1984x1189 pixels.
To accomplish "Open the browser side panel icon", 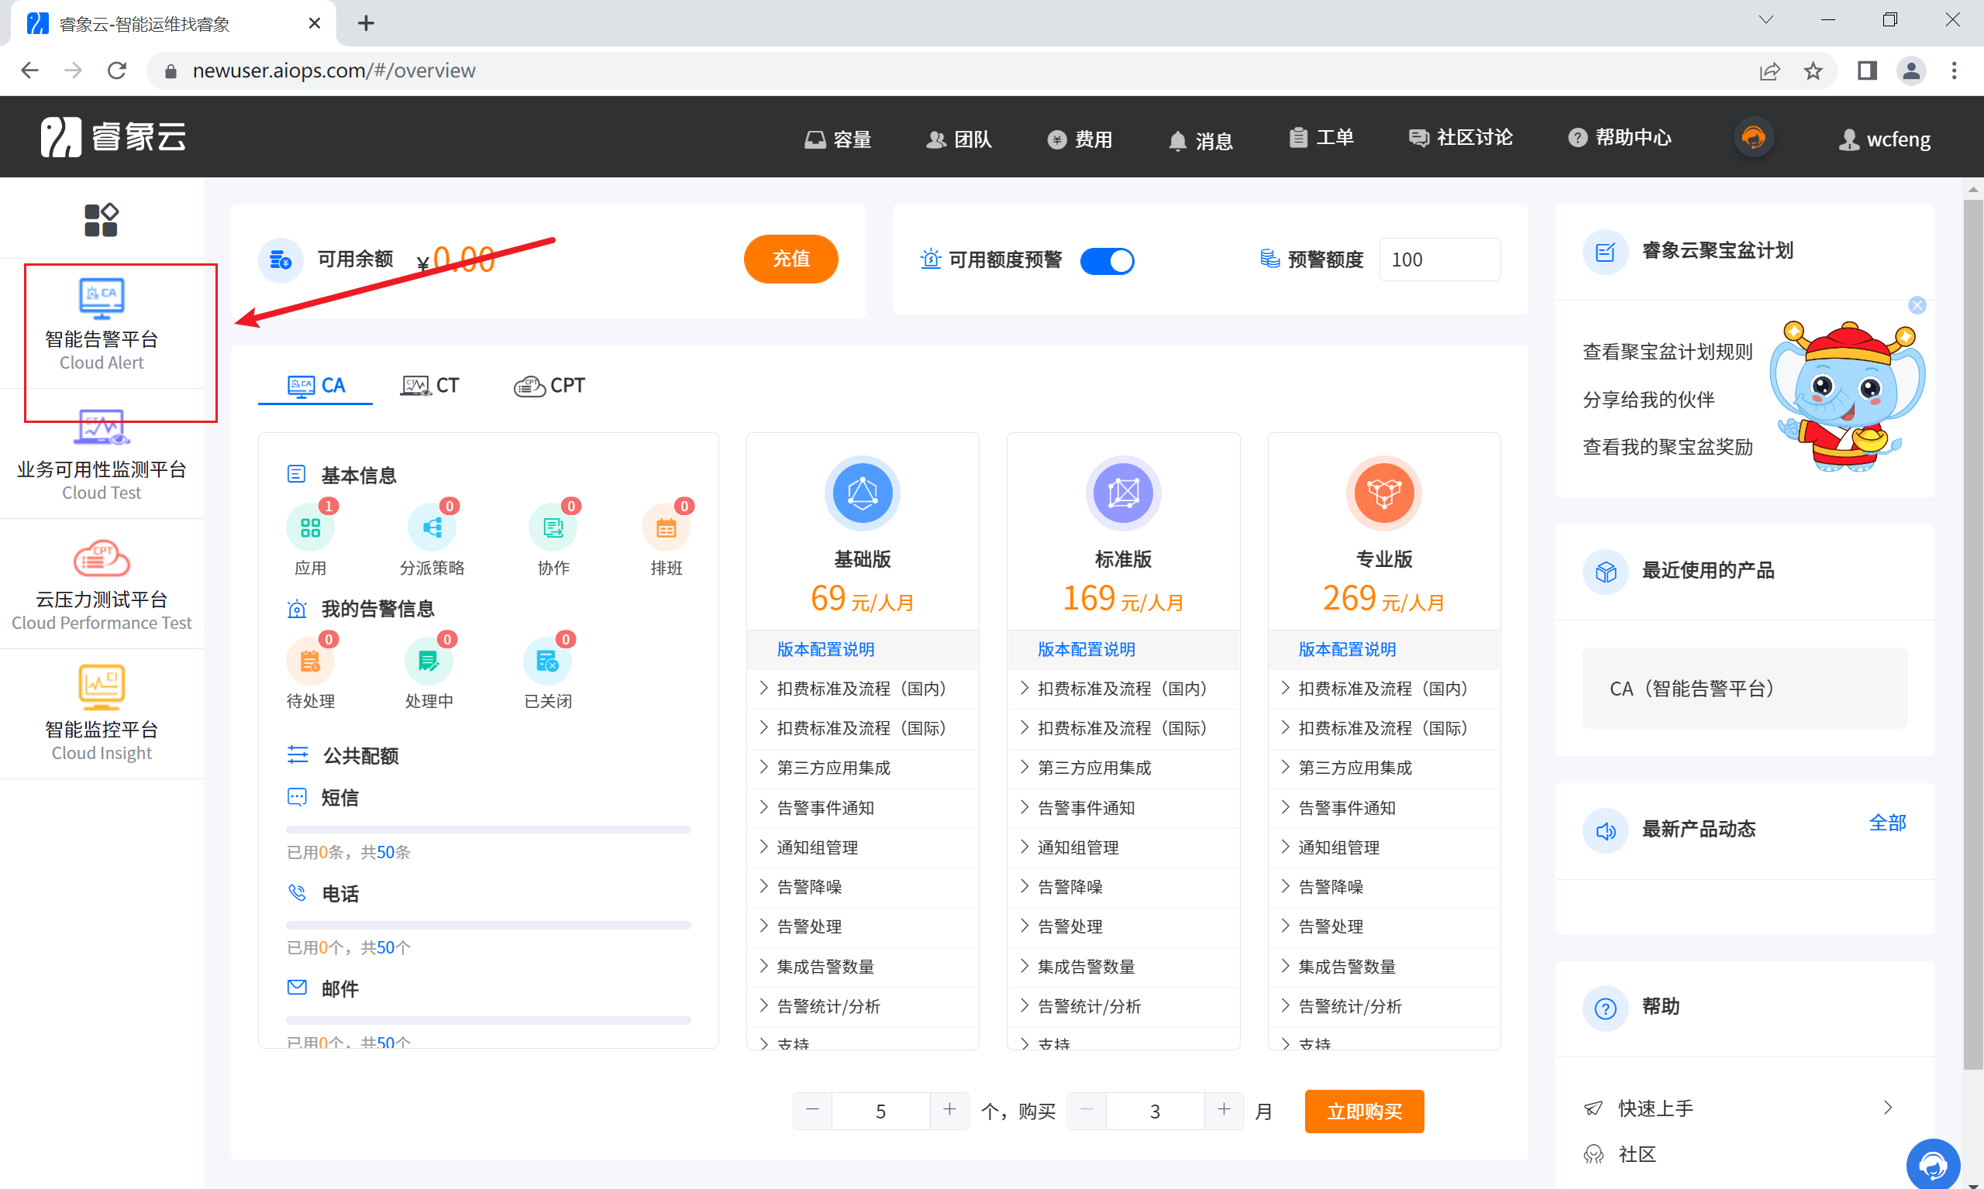I will click(x=1867, y=71).
